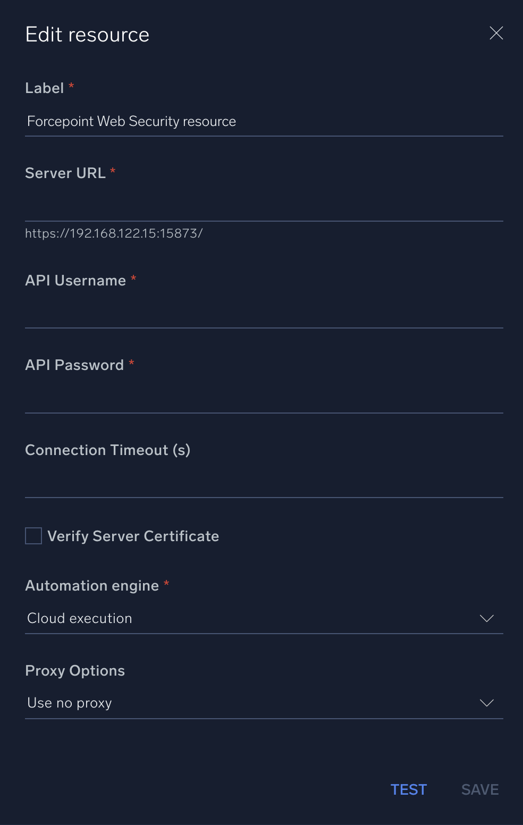The height and width of the screenshot is (825, 523).
Task: Open the Proxy Options dropdown chevron
Action: point(486,703)
